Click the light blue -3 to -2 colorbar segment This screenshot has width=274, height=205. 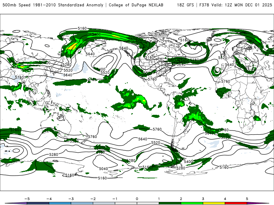pos(82,203)
